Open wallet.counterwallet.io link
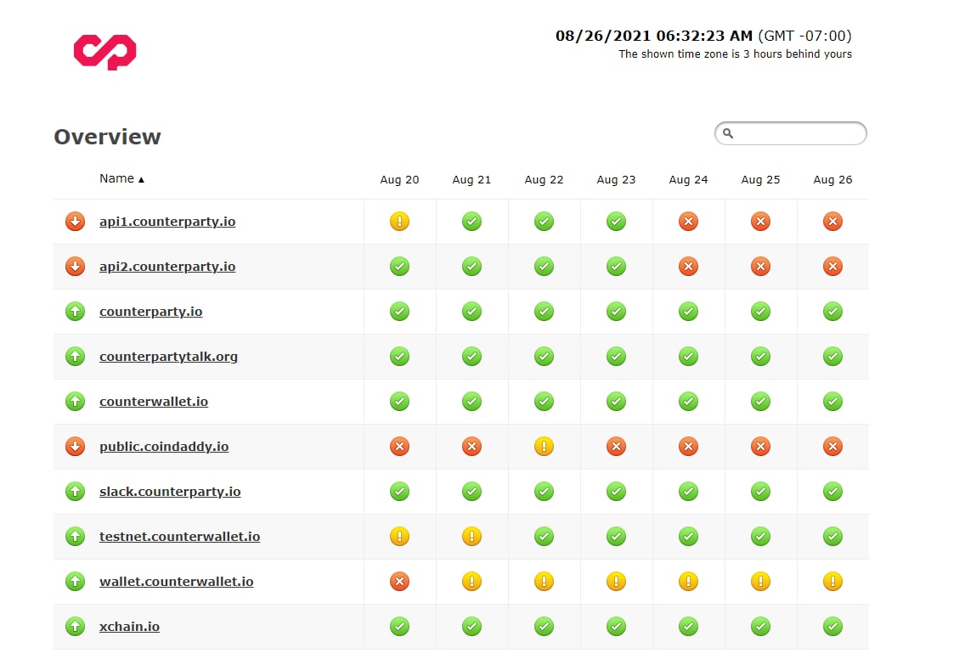965x659 pixels. pos(177,581)
